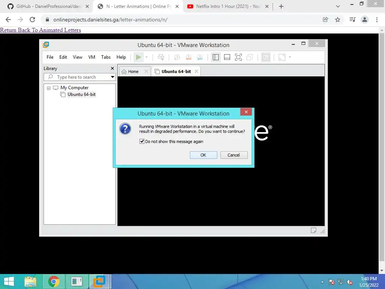Toggle thumbnail bar view icon
385x289 pixels.
click(227, 57)
